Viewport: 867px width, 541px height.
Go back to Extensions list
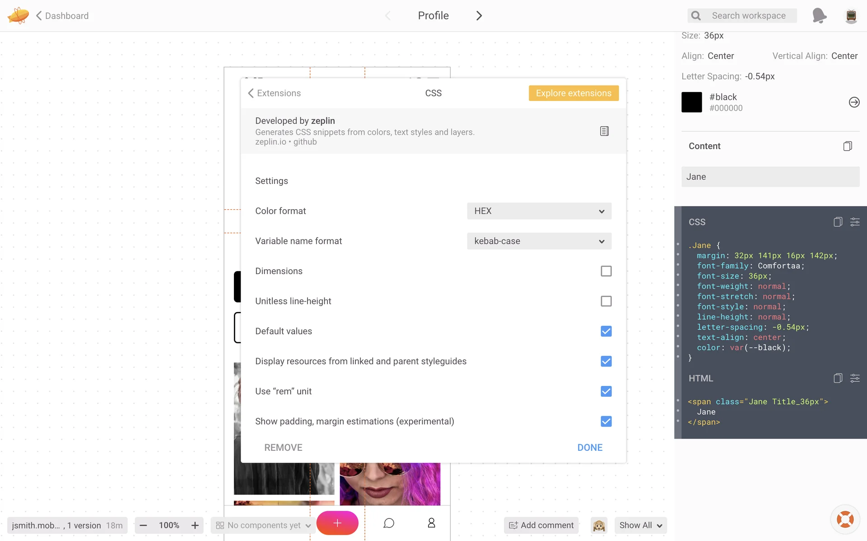274,93
